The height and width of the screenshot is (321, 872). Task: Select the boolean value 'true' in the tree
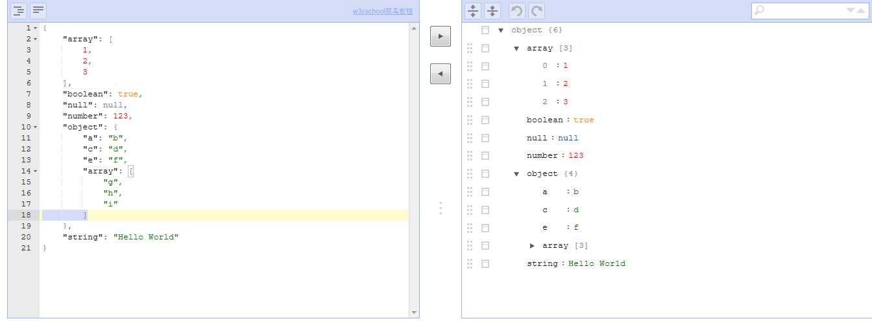point(583,120)
